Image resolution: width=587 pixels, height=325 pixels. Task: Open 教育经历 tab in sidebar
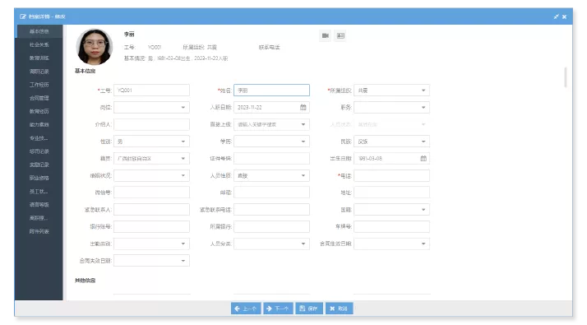tap(39, 111)
